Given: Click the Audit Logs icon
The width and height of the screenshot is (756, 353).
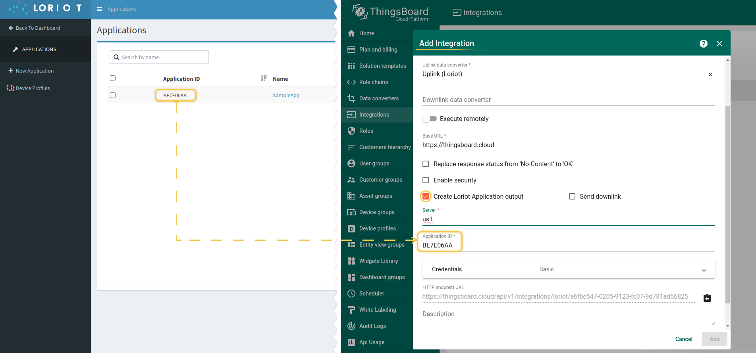Looking at the screenshot, I should (351, 326).
